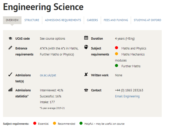Click the orange Recommended legend dot
This screenshot has width=171, height=128.
54,123
